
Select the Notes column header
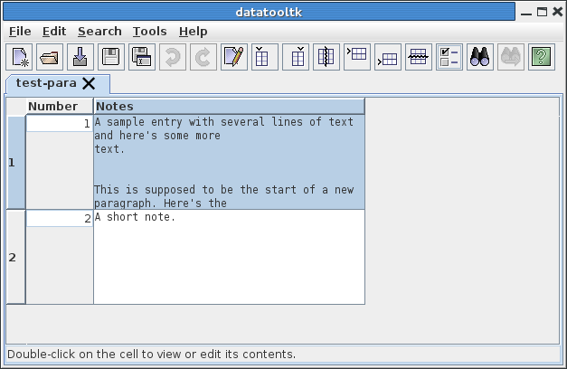point(229,107)
